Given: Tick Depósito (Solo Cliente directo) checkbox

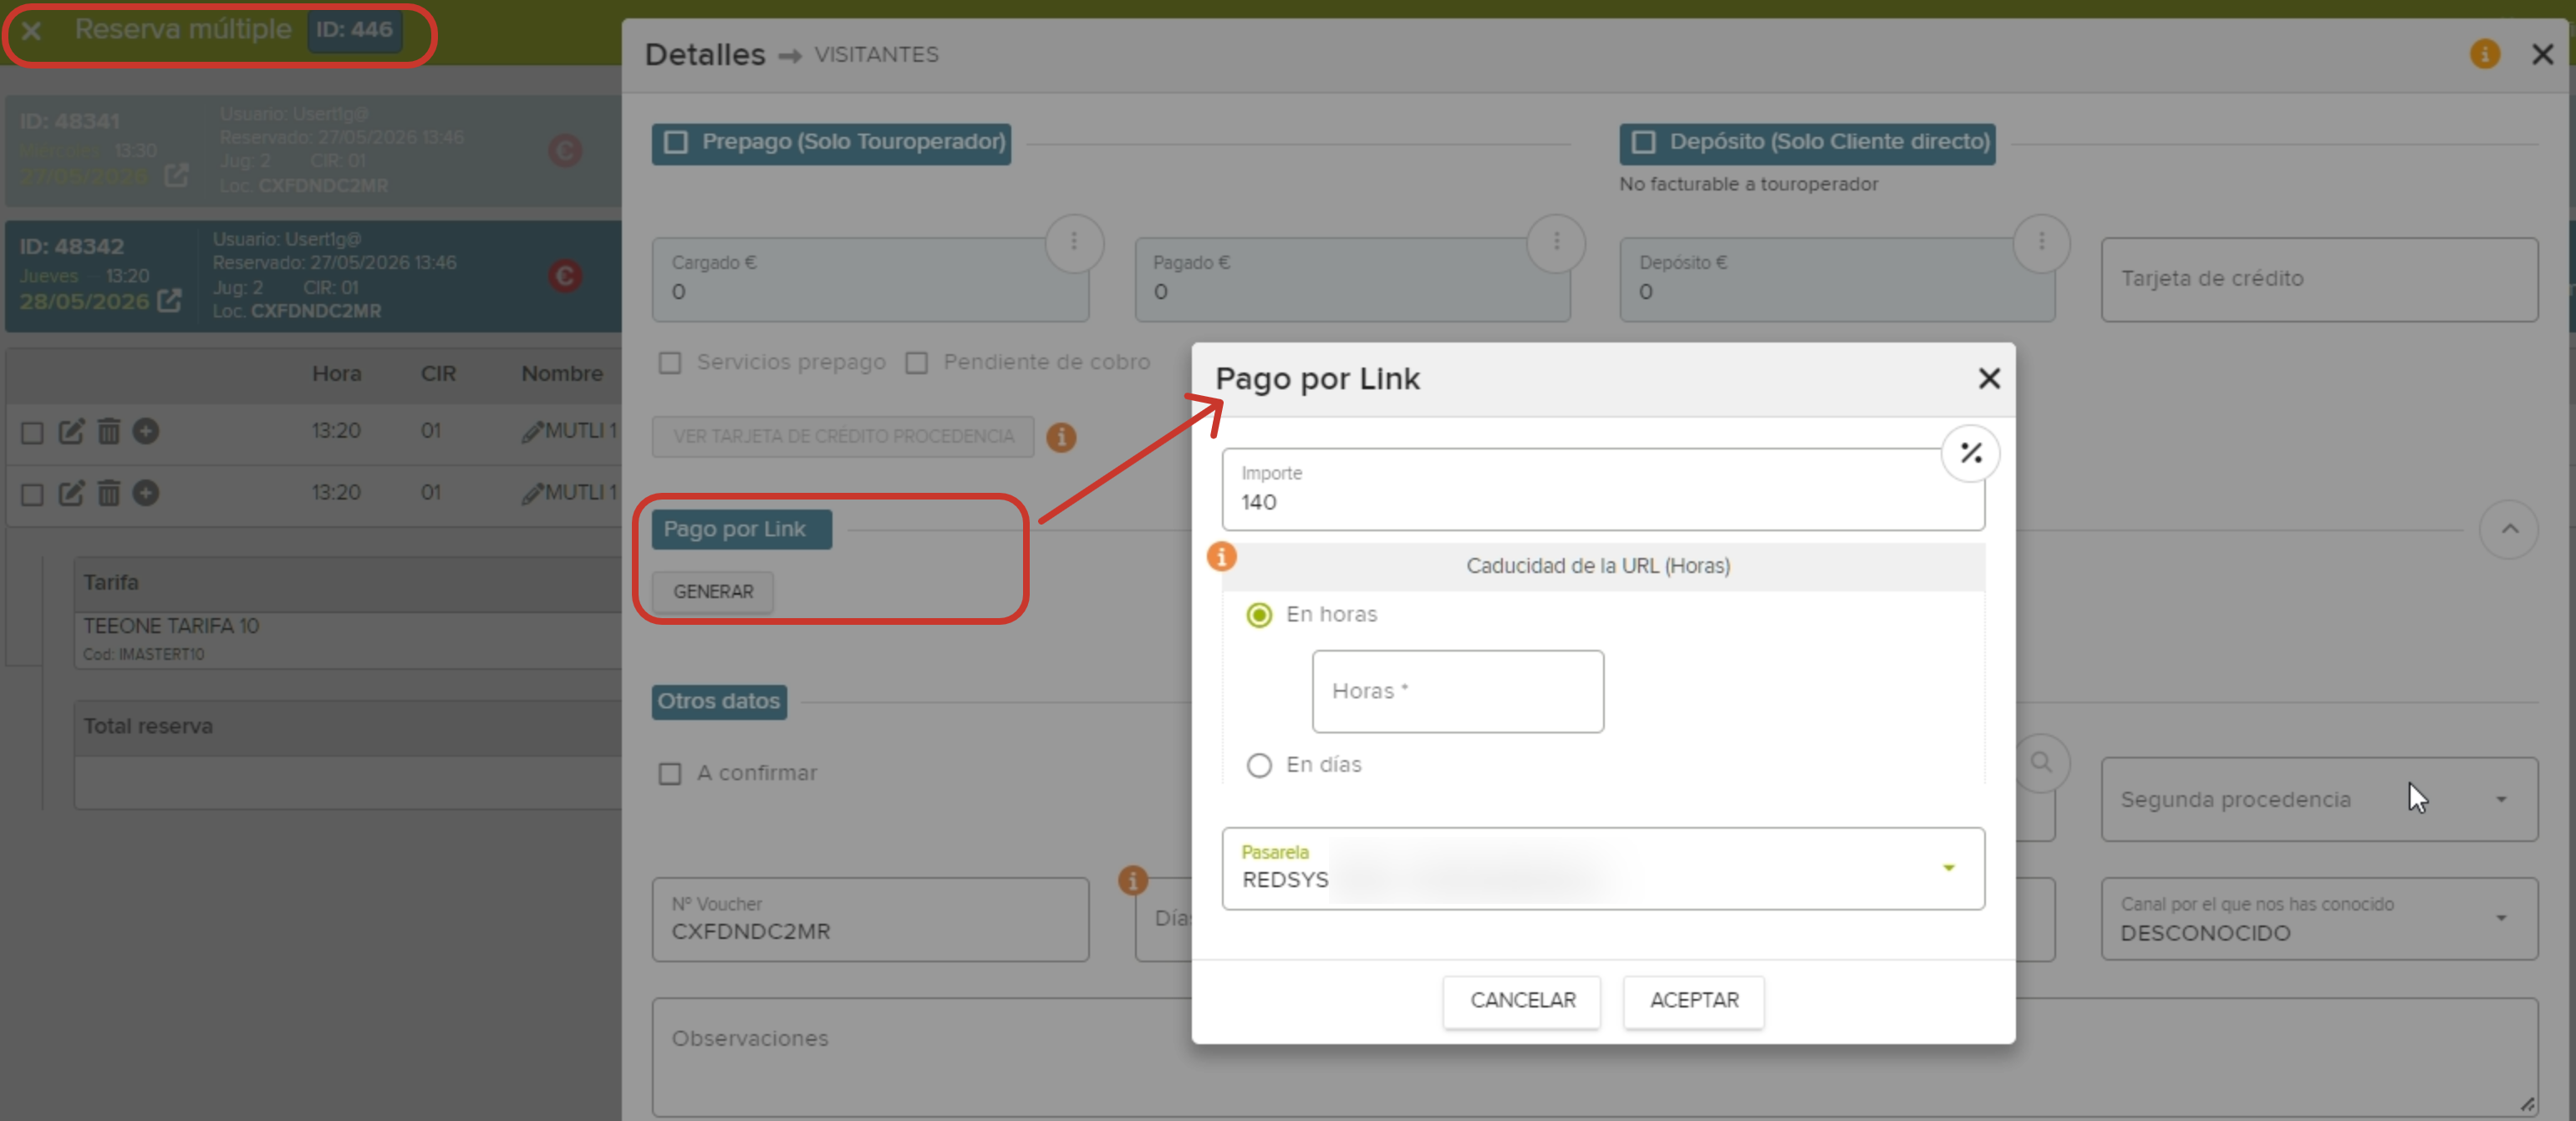Looking at the screenshot, I should (1643, 143).
